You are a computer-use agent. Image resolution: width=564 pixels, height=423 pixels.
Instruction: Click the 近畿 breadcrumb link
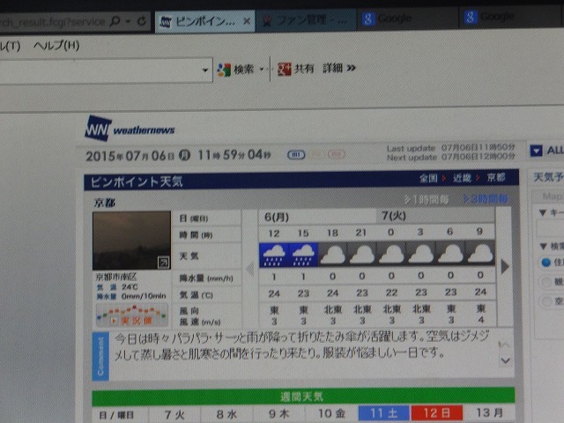(x=462, y=178)
